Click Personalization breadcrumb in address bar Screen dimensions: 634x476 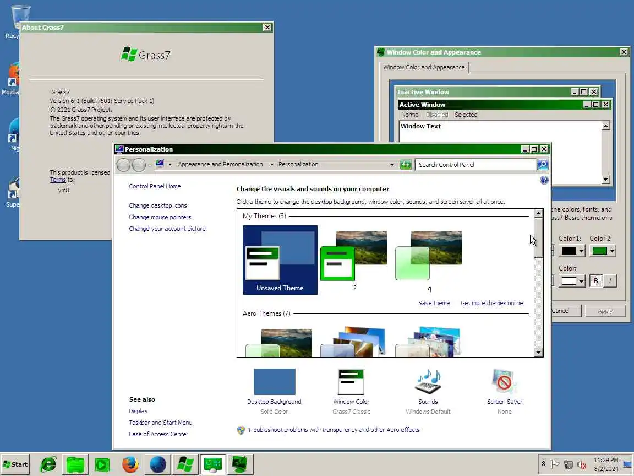298,164
